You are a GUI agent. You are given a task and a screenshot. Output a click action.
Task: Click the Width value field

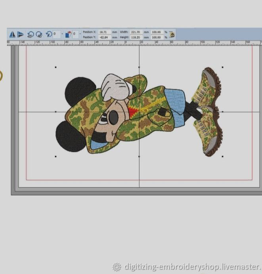point(136,32)
